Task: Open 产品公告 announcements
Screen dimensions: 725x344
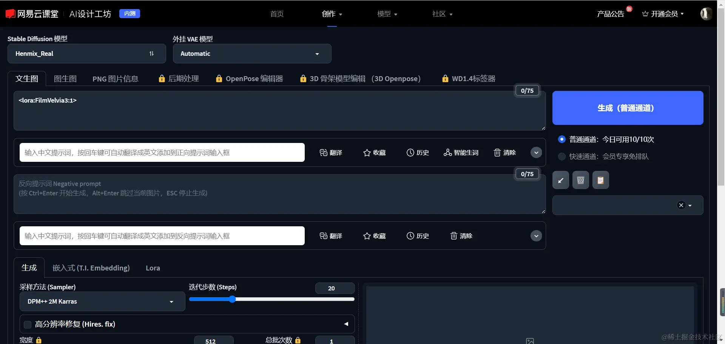Action: tap(611, 14)
